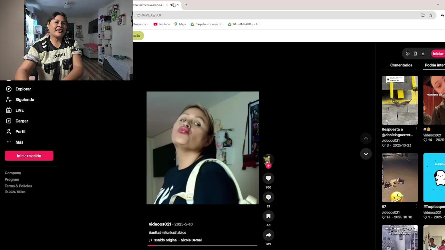This screenshot has height=250, width=445.
Task: Open the Program footer link
Action: 12,180
